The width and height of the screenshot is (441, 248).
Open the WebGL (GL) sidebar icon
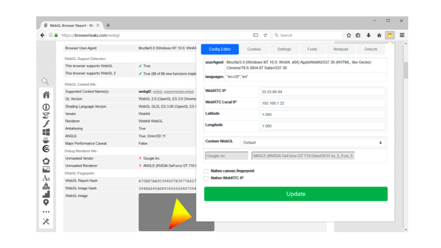click(46, 149)
